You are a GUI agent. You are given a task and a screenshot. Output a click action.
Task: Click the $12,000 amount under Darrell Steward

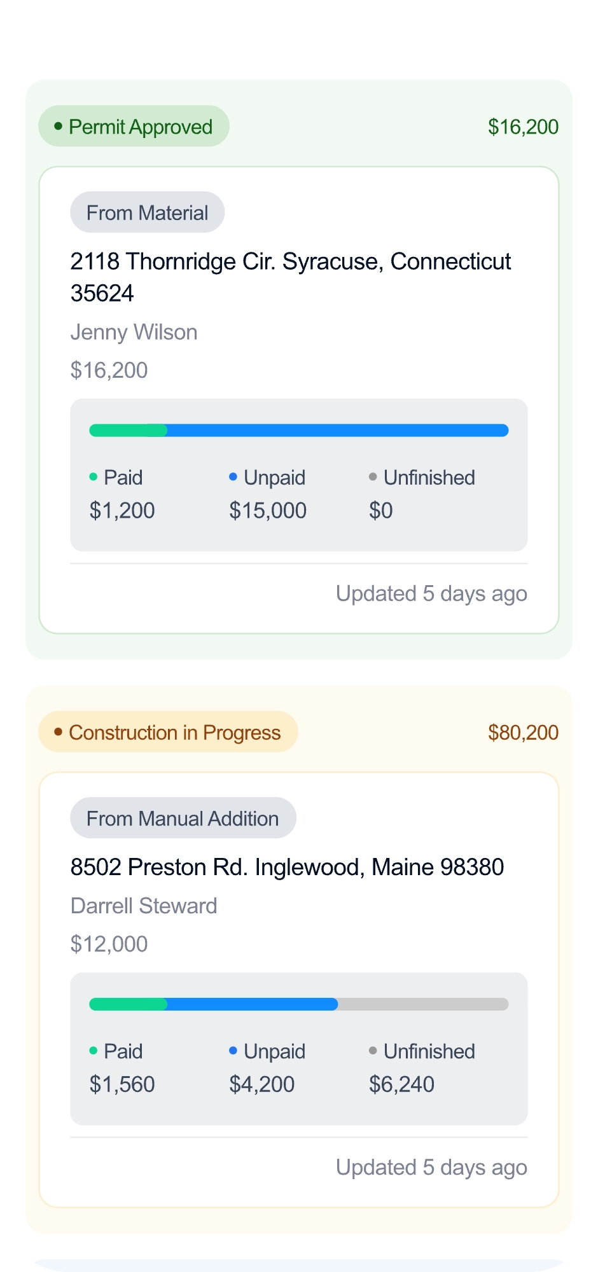109,944
